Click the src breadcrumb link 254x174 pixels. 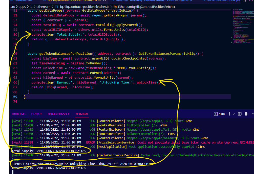click(12, 7)
